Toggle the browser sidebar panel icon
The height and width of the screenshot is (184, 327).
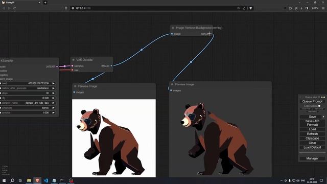click(x=307, y=8)
